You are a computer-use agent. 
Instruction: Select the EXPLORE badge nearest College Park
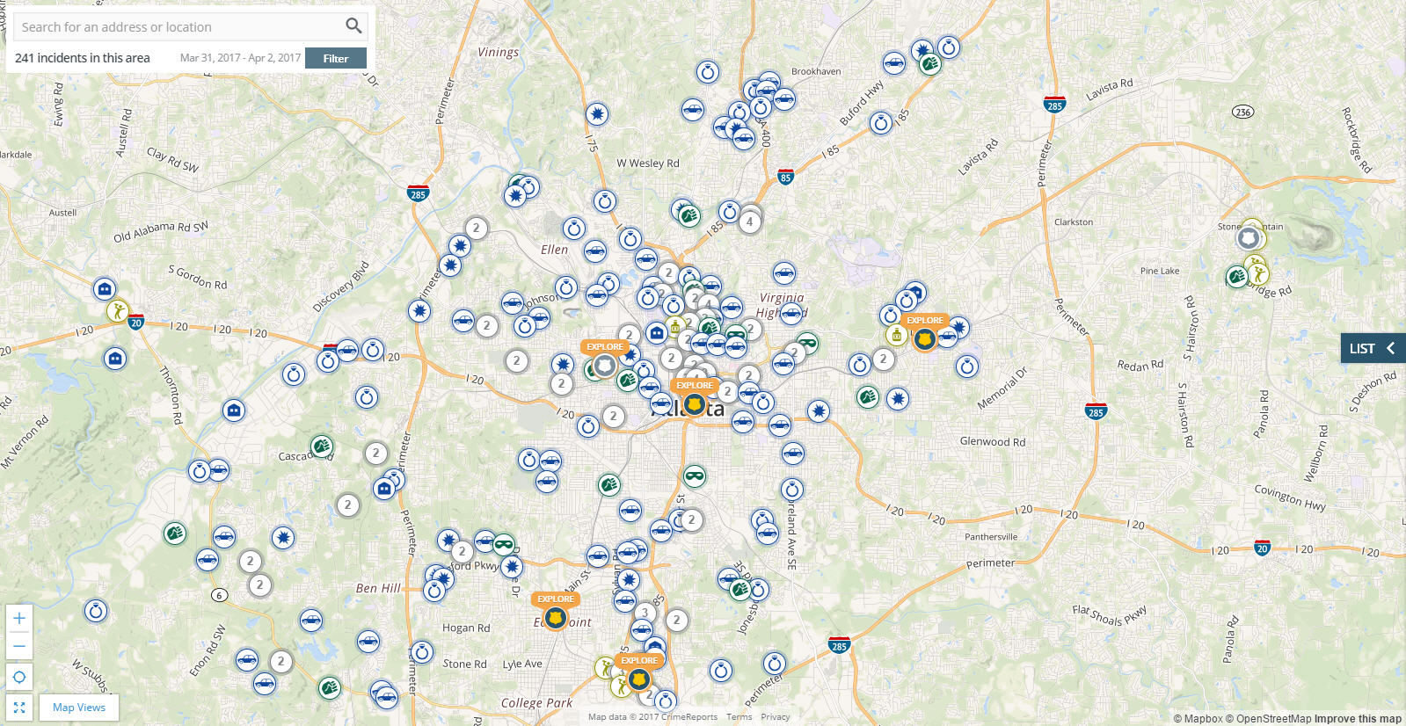click(x=638, y=679)
